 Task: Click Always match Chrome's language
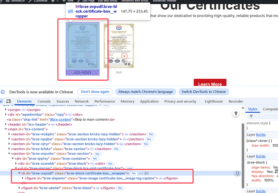tap(145, 92)
